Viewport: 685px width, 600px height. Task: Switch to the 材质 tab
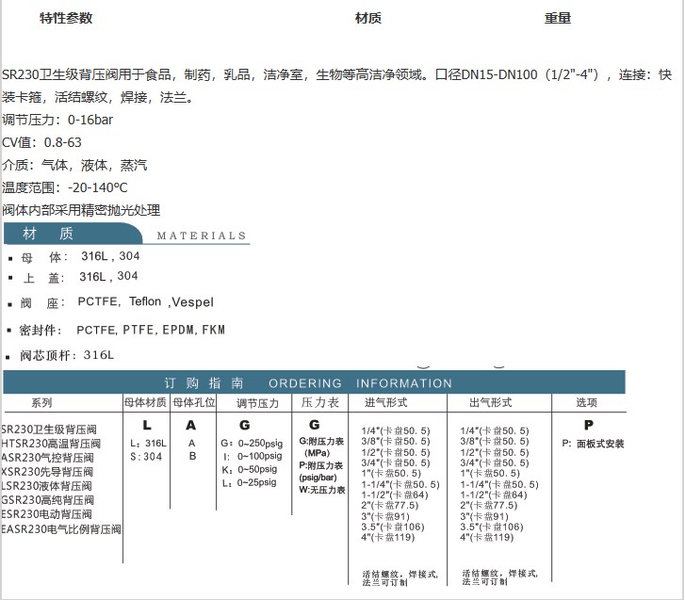point(368,18)
